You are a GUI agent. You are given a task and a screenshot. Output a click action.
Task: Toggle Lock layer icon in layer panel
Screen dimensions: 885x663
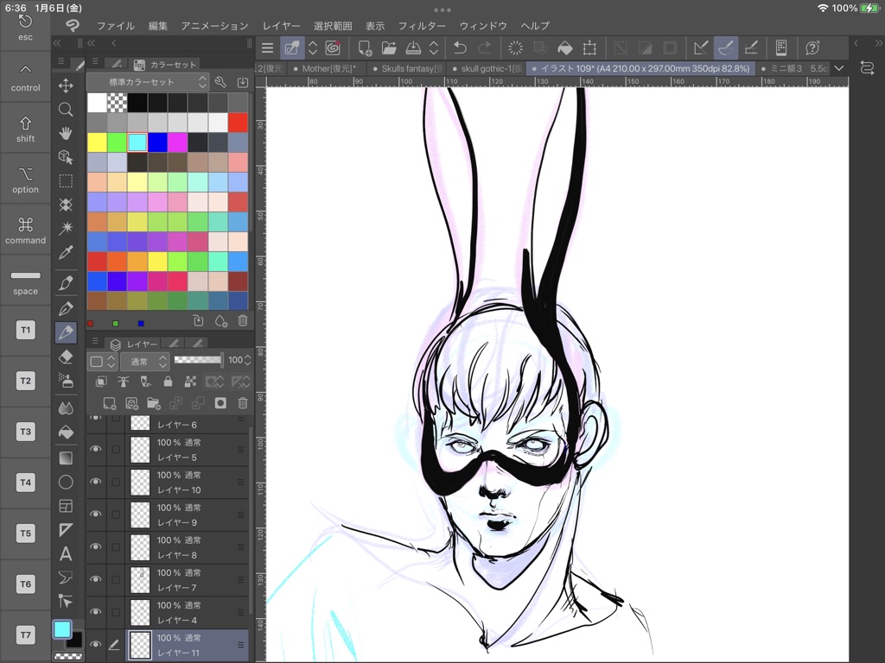pyautogui.click(x=168, y=382)
